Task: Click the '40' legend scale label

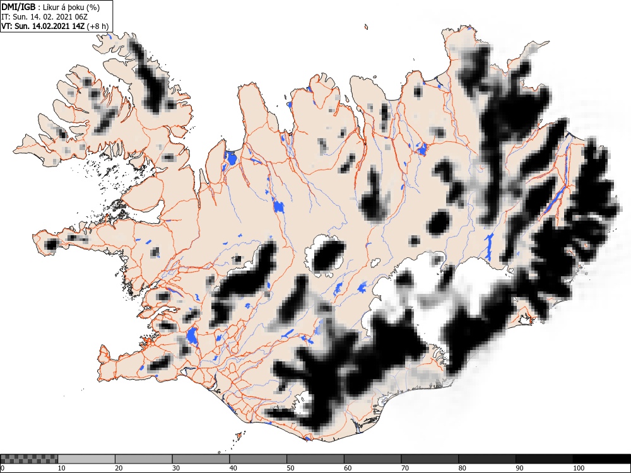Action: [x=233, y=468]
